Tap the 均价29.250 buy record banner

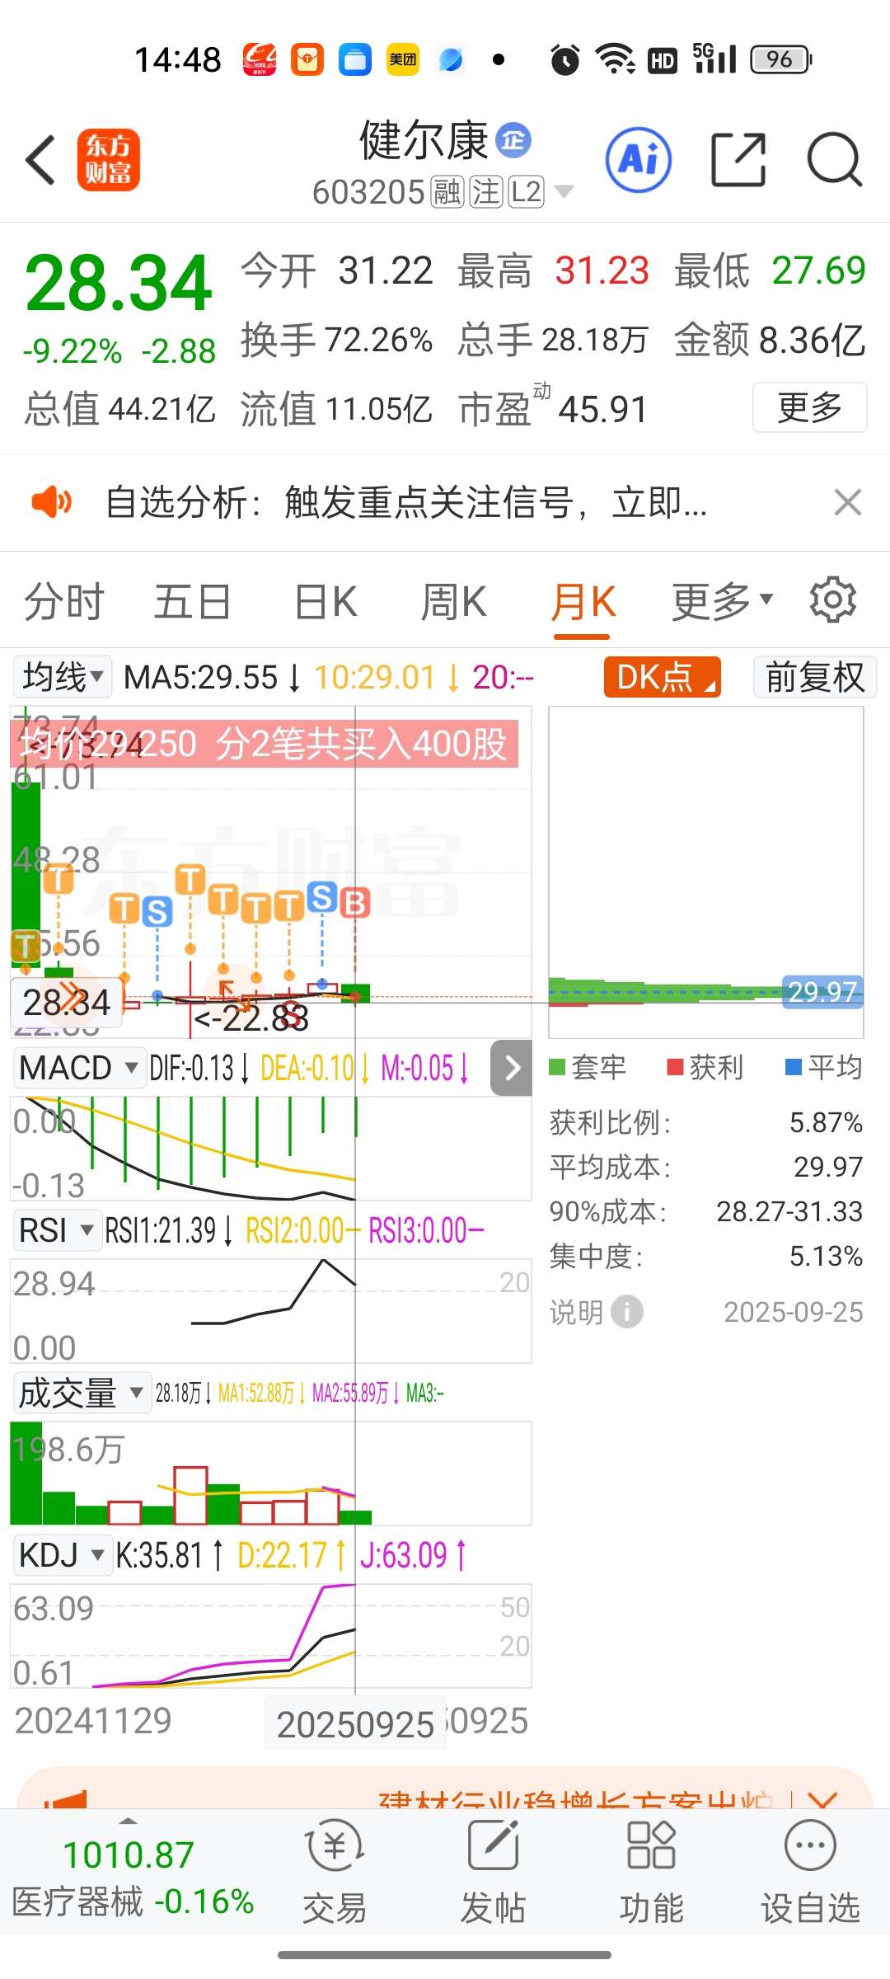[x=265, y=744]
